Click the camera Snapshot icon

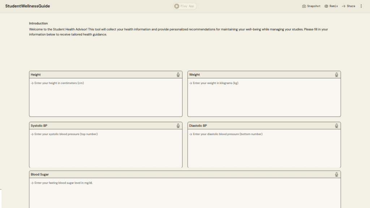pos(304,6)
